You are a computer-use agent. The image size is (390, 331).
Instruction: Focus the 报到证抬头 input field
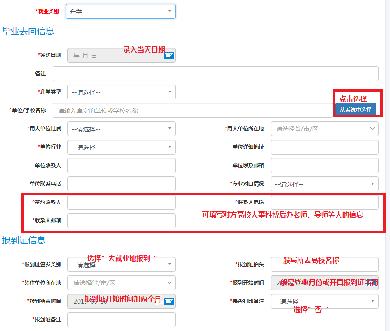(324, 264)
